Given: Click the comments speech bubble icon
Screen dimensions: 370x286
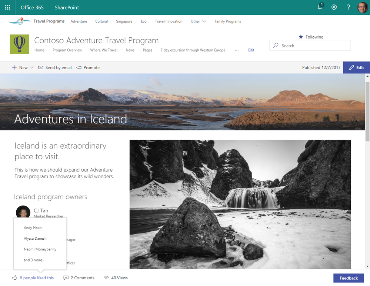Looking at the screenshot, I should 66,278.
